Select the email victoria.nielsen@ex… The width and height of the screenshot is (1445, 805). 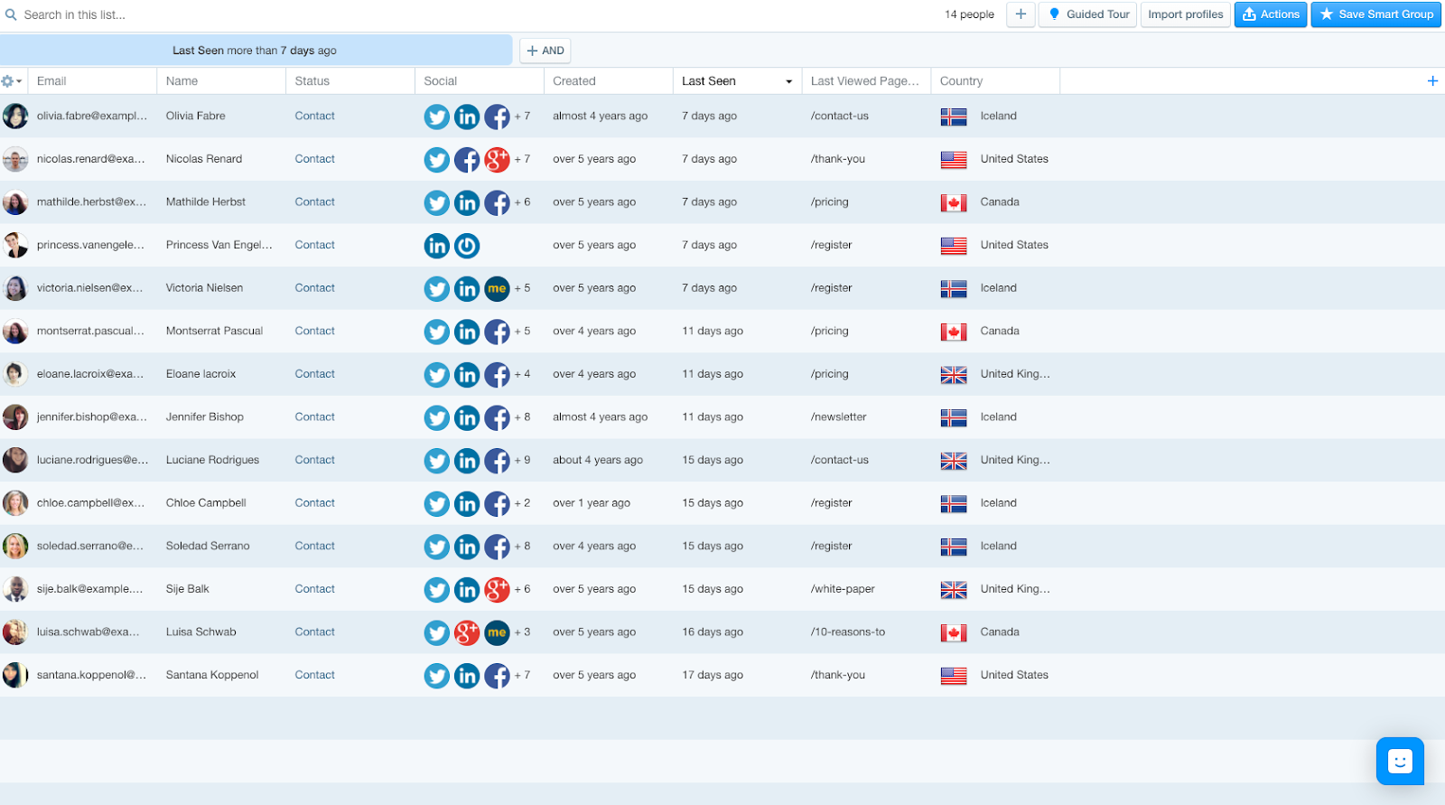pos(90,288)
